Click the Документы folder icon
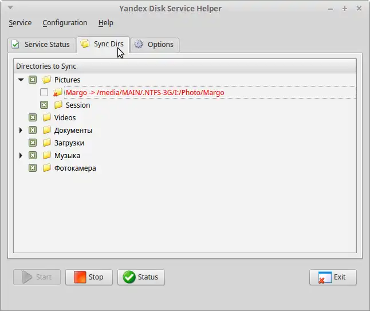 tap(47, 130)
